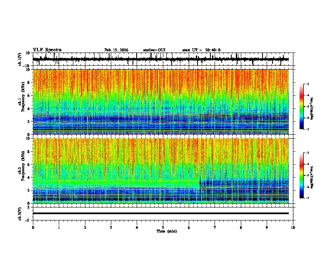Click time axis tick label "8"
This screenshot has height=255, width=330.
point(241,227)
